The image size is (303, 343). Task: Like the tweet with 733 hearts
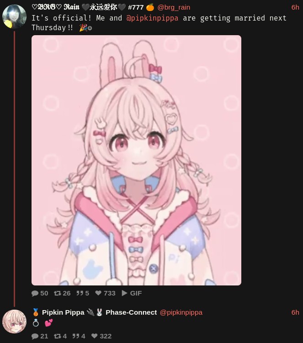click(x=98, y=293)
